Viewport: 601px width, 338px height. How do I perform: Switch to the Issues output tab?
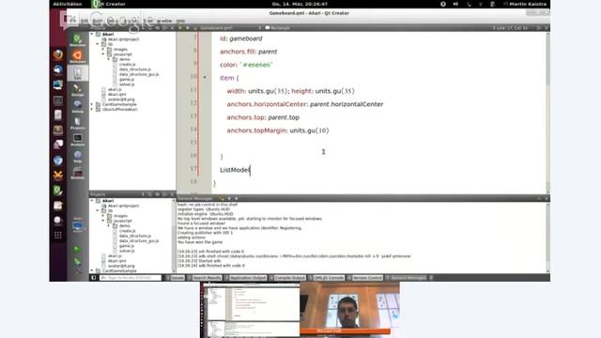[176, 278]
